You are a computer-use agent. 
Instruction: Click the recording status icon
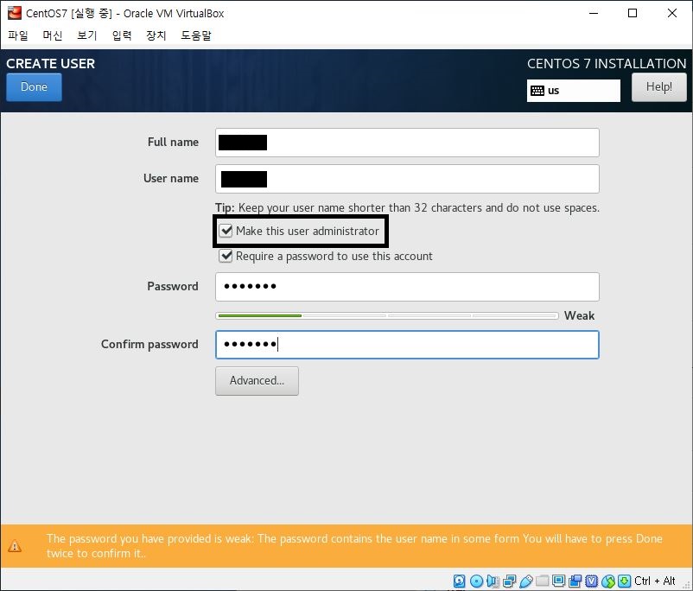click(575, 581)
